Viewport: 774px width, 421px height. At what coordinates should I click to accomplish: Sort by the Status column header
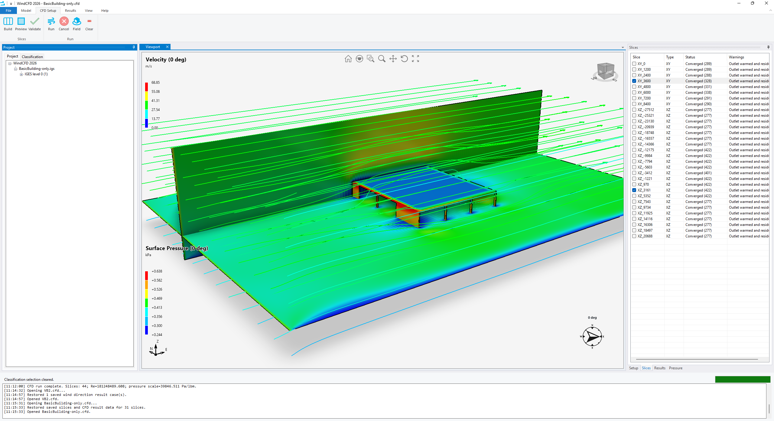click(705, 57)
